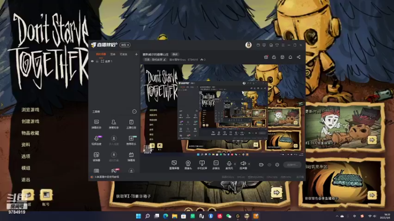This screenshot has width=394, height=221.
Task: Click the 修改 button next to room title
Action: click(x=175, y=55)
